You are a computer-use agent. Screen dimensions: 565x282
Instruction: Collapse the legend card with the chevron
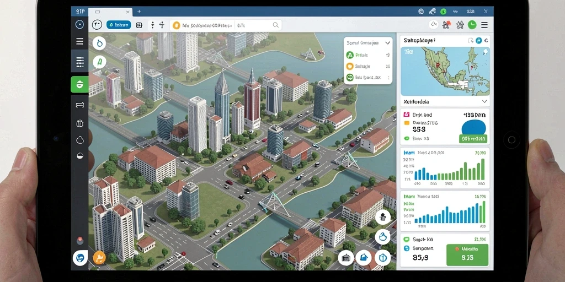(387, 43)
